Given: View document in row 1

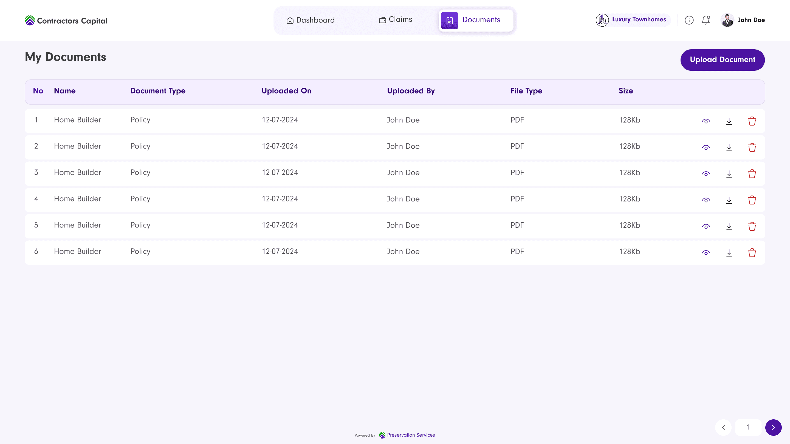Looking at the screenshot, I should 706,121.
